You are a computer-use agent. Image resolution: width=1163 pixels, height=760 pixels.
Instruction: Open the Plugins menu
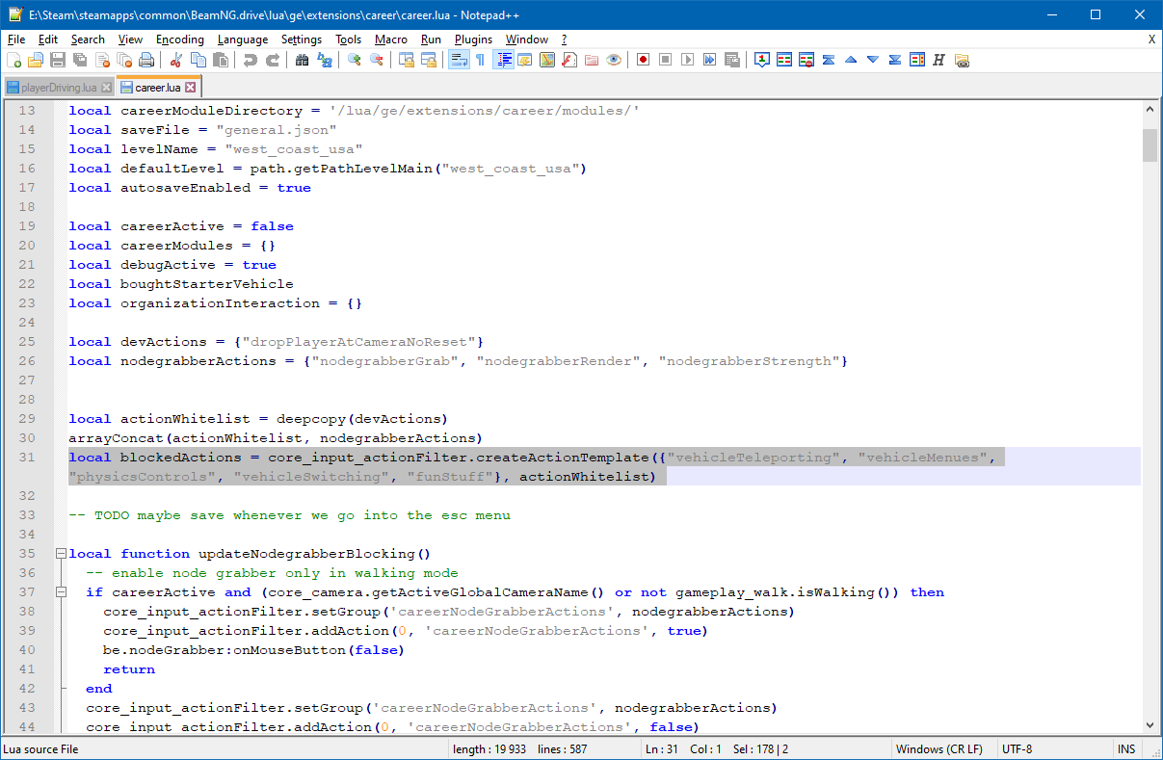point(473,39)
